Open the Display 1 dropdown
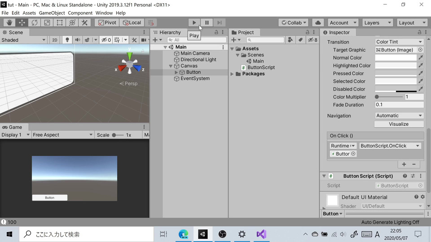Screen dimensions: 431x242 point(15,135)
